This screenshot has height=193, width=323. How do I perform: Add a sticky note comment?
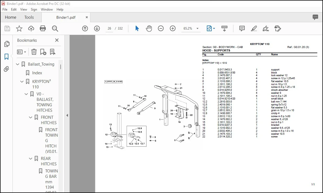[x=242, y=28]
